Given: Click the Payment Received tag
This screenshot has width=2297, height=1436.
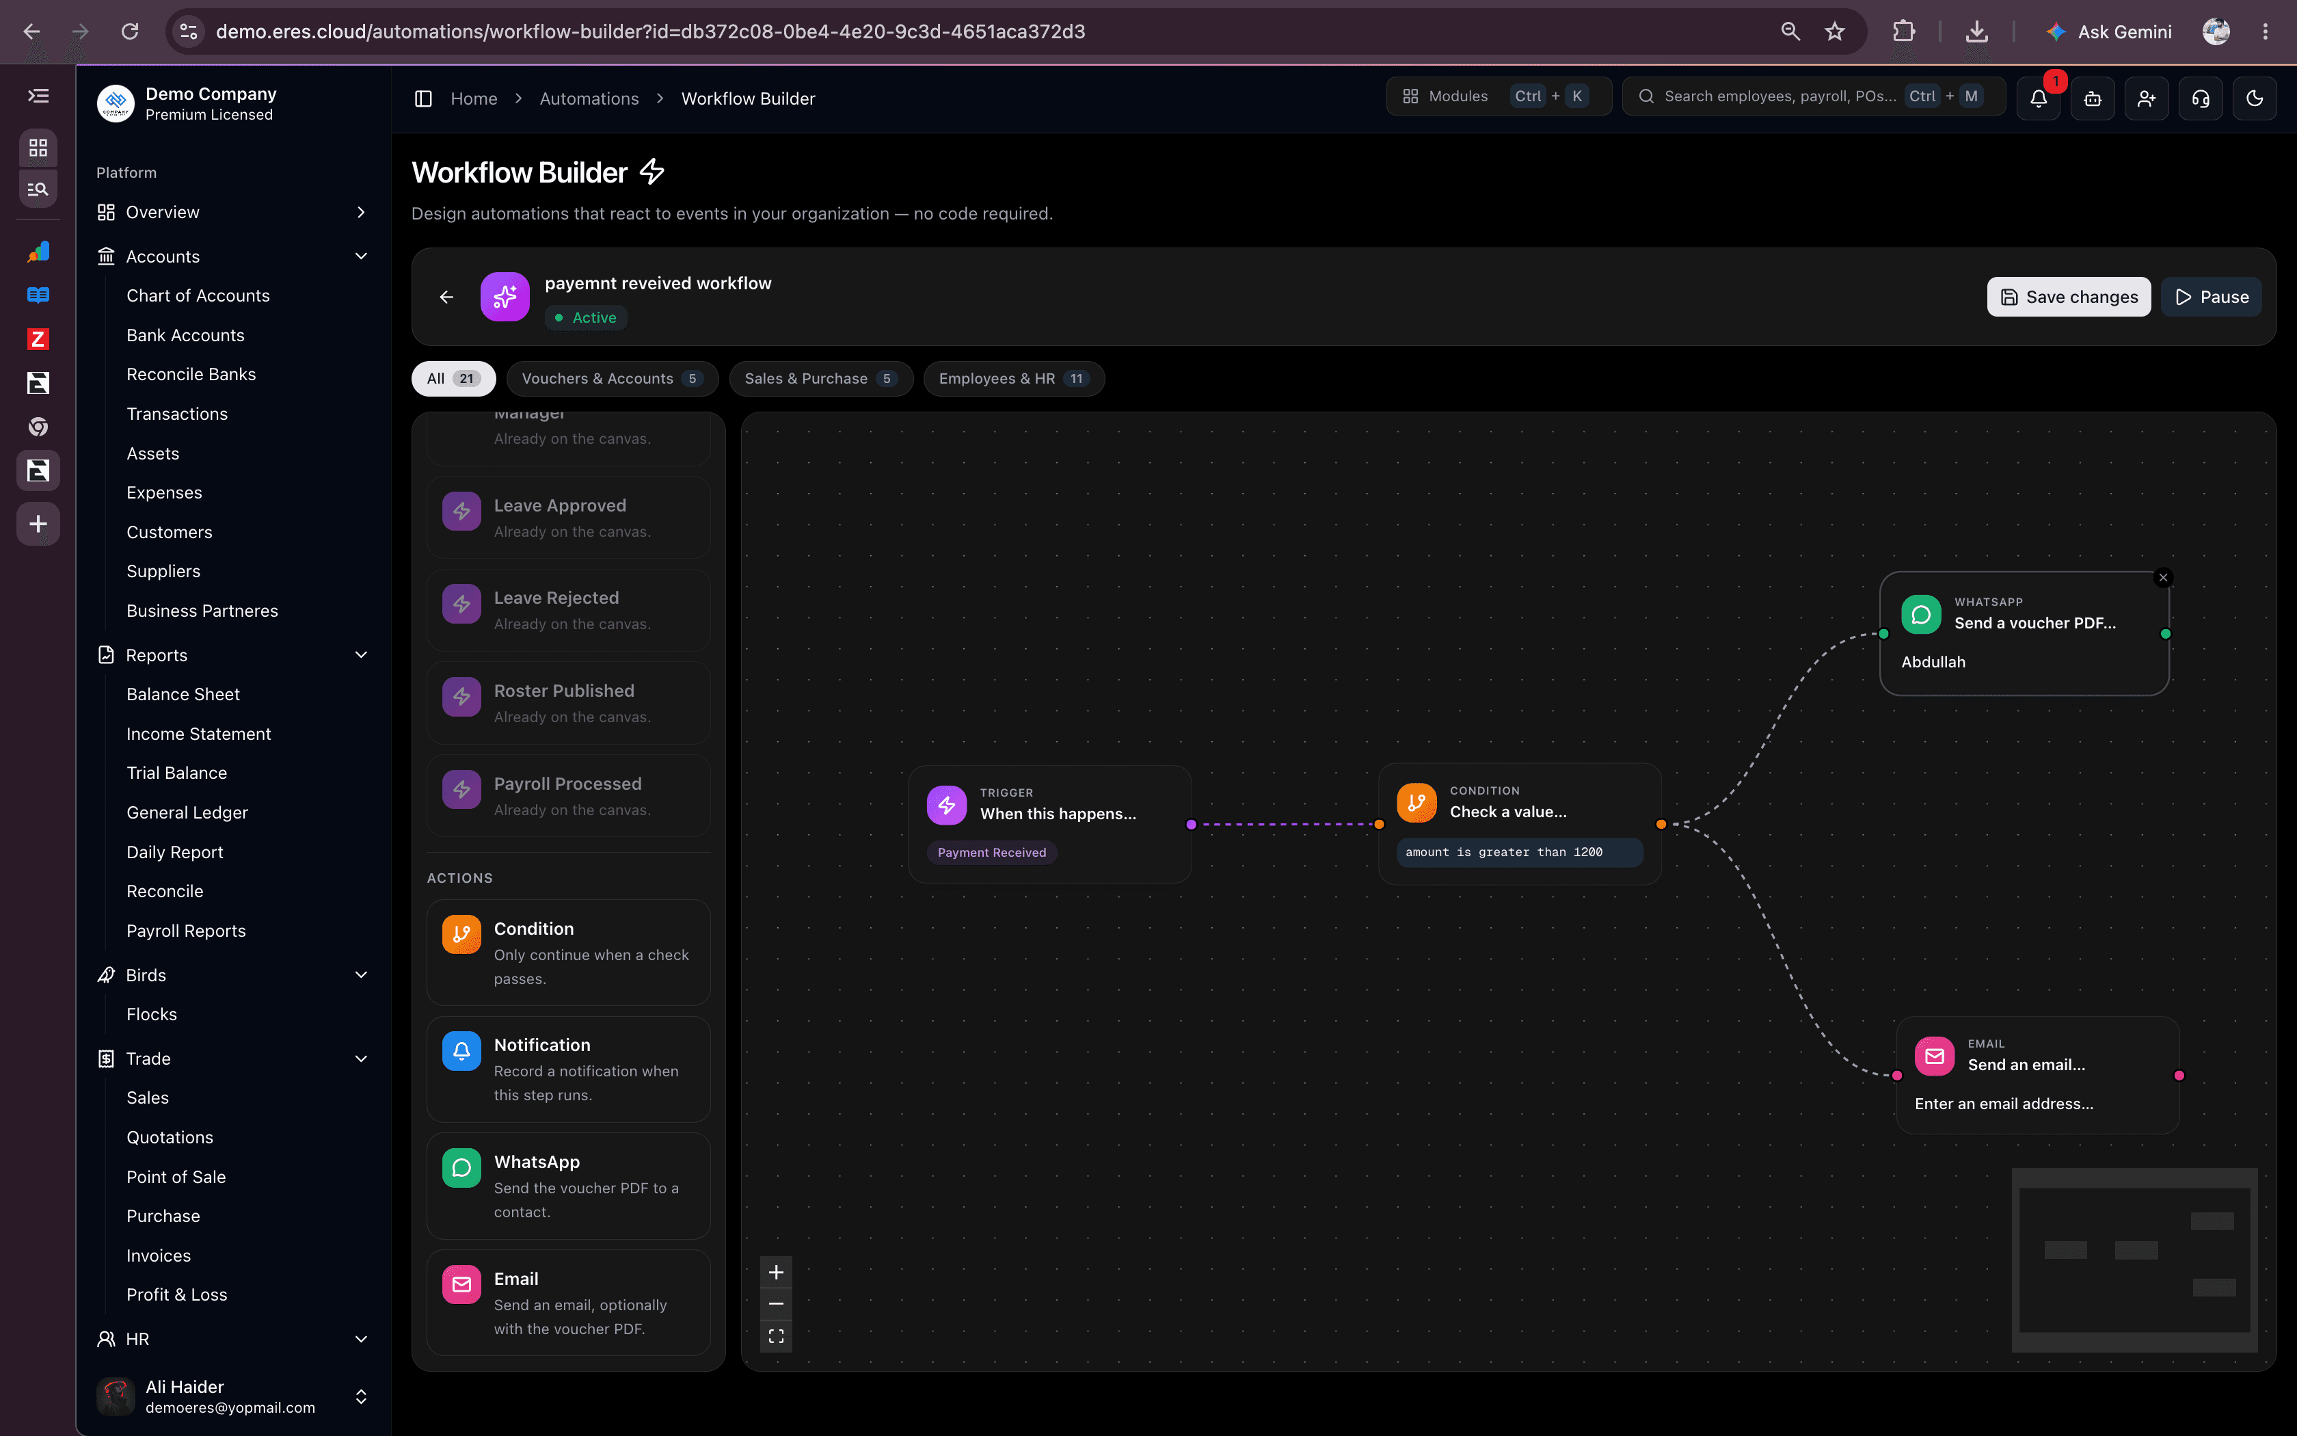Looking at the screenshot, I should 992,853.
